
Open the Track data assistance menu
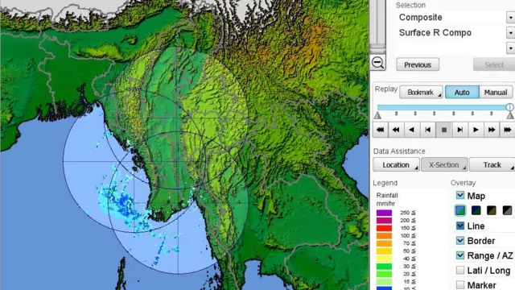point(492,164)
